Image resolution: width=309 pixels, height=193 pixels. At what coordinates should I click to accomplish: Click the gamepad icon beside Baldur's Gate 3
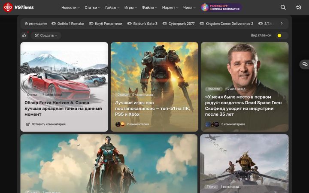tap(130, 24)
